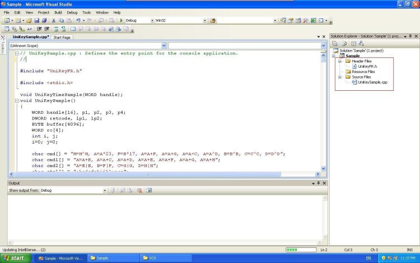
Task: Click the editor scroll right arrow
Action: click(318, 174)
